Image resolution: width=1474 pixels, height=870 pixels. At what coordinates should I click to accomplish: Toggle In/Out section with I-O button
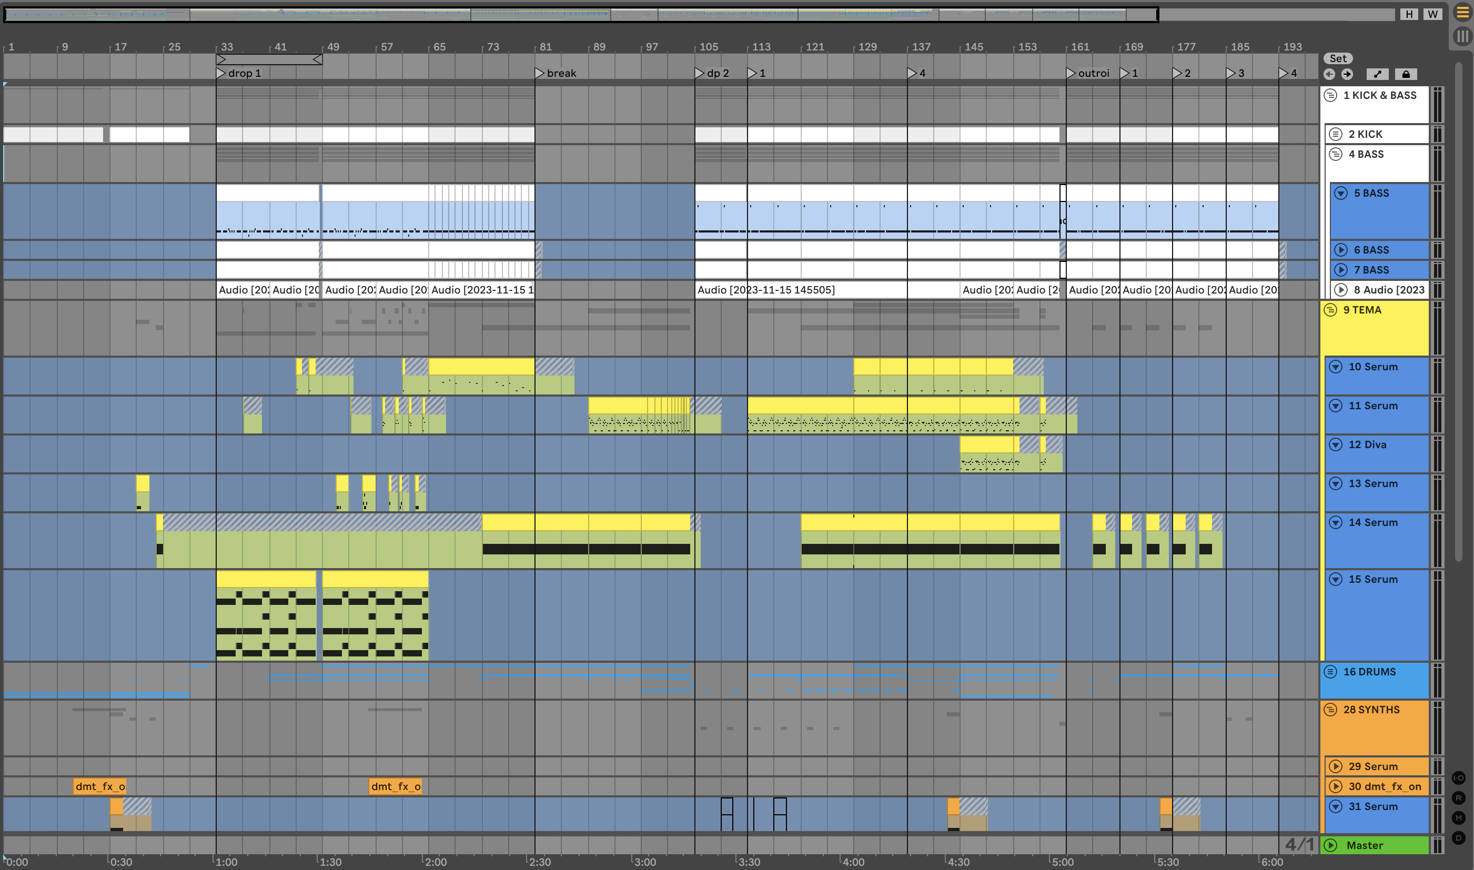pos(1458,778)
